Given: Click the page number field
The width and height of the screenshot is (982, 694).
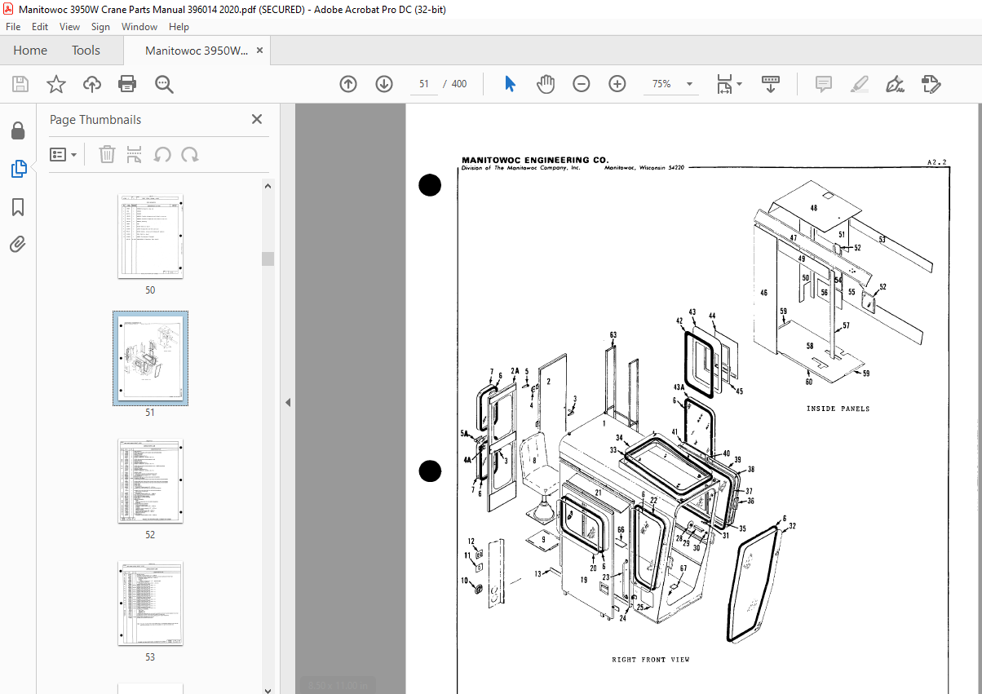Looking at the screenshot, I should point(424,84).
